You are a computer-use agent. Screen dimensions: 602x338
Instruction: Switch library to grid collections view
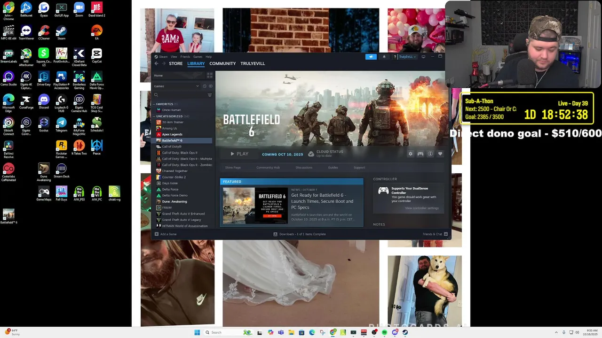[210, 75]
